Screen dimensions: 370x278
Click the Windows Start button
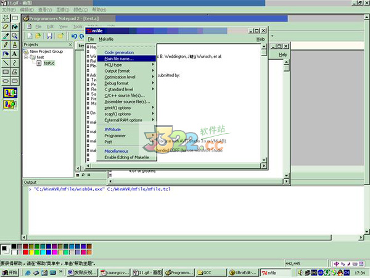point(11,272)
